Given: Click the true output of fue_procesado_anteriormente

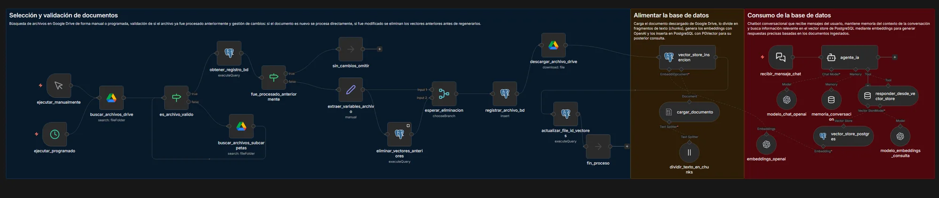Looking at the screenshot, I should (286, 74).
